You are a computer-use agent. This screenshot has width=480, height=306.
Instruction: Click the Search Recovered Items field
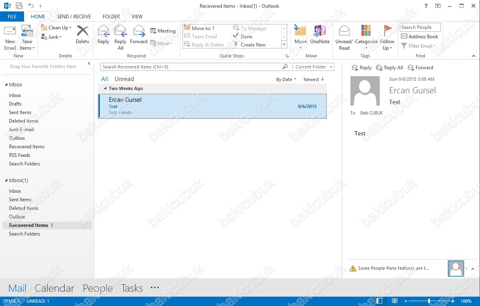tap(192, 67)
